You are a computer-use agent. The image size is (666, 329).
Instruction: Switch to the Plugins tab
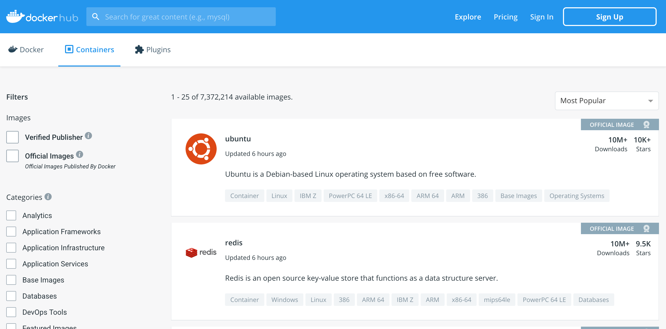153,50
